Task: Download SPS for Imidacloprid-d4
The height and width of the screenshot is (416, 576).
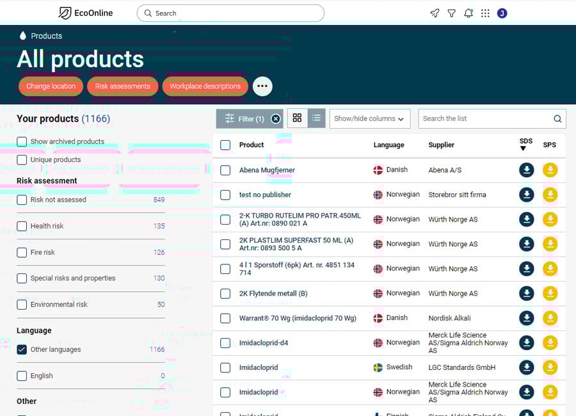Action: point(550,342)
